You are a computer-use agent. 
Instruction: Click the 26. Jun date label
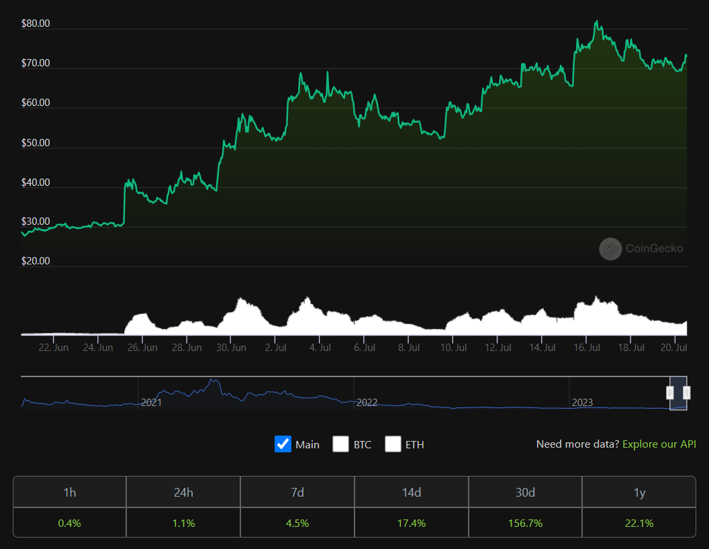pos(142,348)
